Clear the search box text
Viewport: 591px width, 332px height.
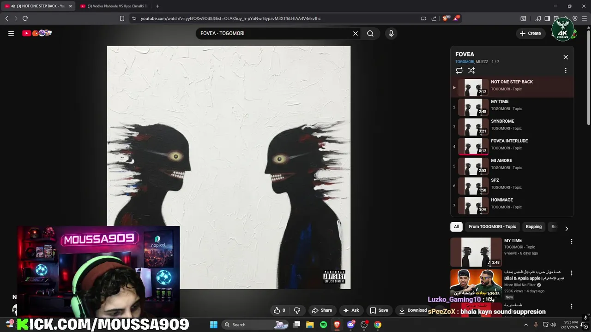tap(356, 33)
